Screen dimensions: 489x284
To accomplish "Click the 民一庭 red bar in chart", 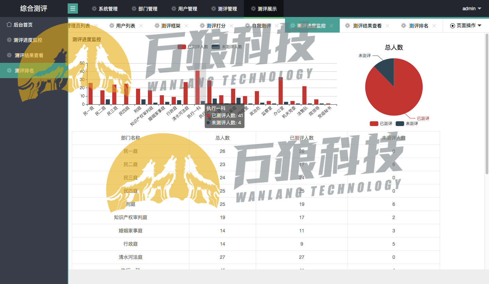I will [90, 93].
